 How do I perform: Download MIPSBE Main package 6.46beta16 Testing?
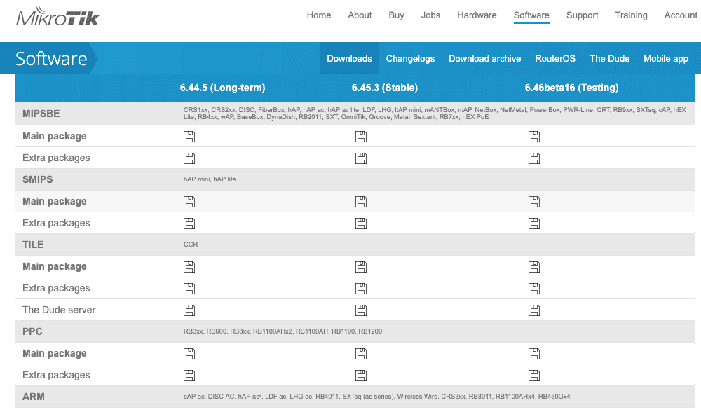[533, 137]
